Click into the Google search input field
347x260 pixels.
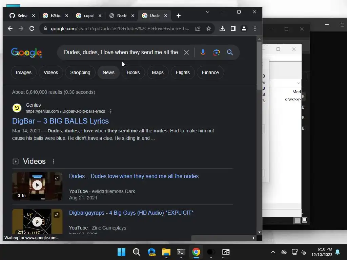pyautogui.click(x=121, y=52)
